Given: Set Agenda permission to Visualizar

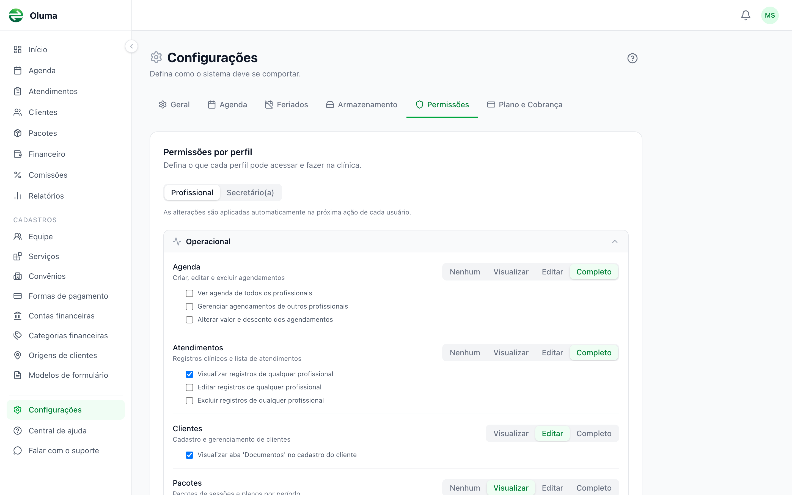Looking at the screenshot, I should [511, 272].
